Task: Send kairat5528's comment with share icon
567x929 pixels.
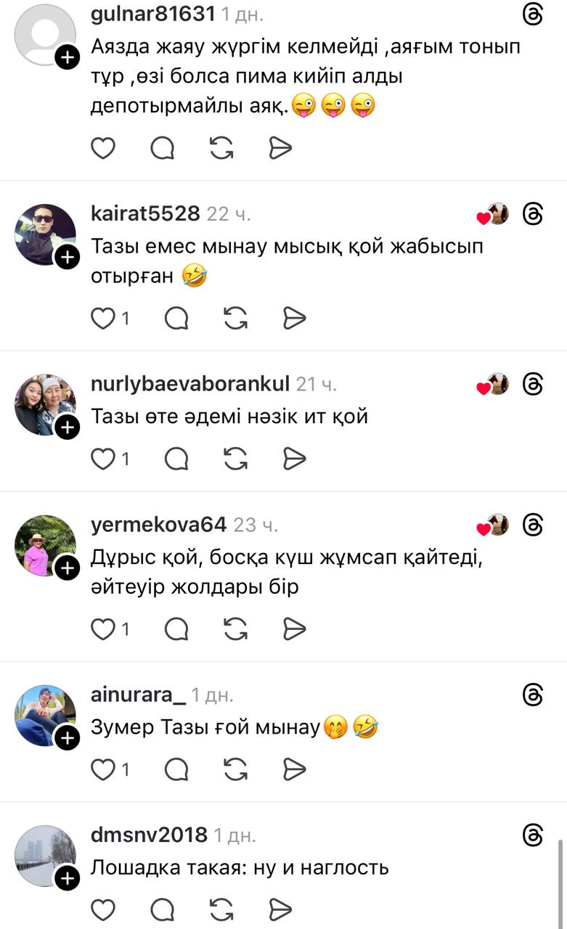Action: pyautogui.click(x=294, y=318)
